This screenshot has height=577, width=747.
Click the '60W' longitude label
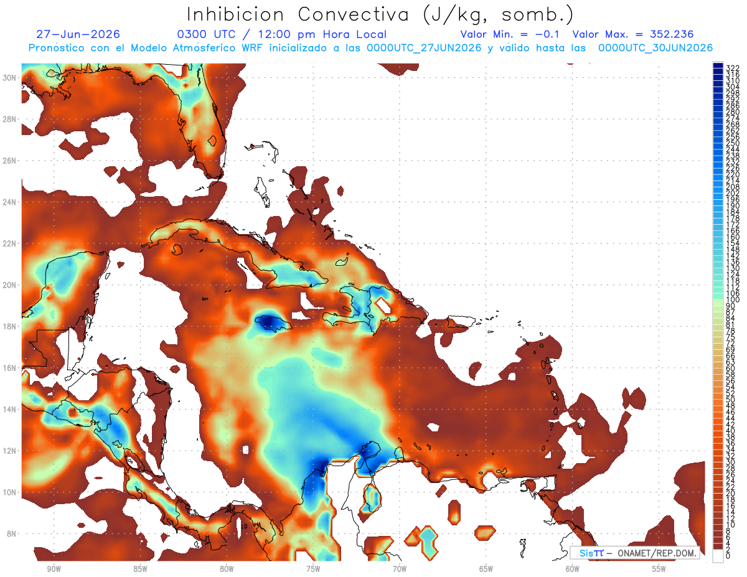(x=573, y=569)
